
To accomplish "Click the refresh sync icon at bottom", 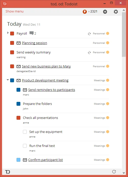I will coord(114,172).
